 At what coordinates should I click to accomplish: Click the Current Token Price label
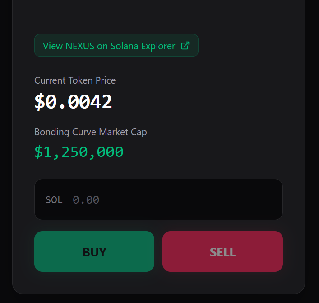point(75,80)
